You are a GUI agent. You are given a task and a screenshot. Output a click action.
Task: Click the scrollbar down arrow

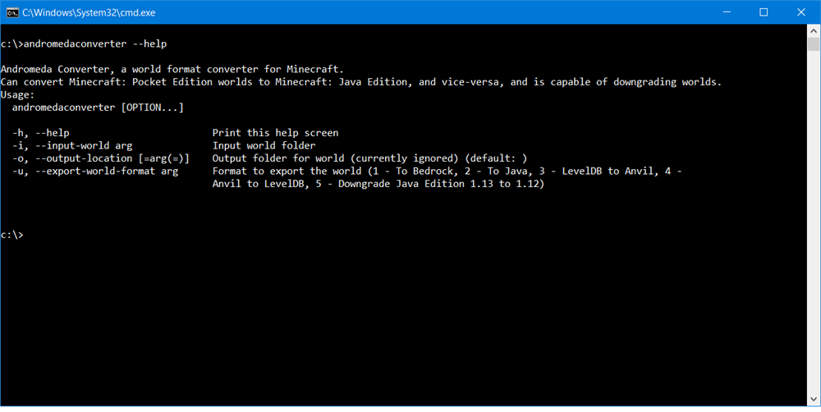(813, 398)
